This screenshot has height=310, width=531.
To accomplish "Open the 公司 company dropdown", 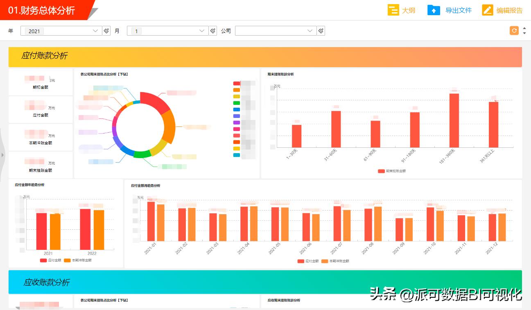I will point(310,30).
